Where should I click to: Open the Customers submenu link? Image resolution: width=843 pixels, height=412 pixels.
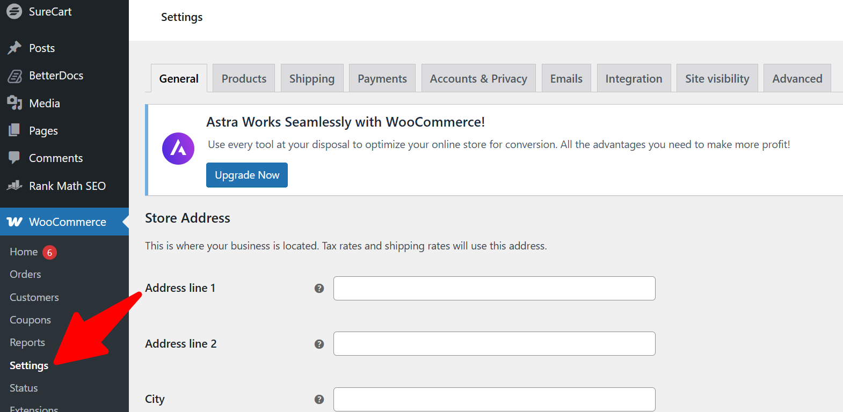click(x=34, y=297)
